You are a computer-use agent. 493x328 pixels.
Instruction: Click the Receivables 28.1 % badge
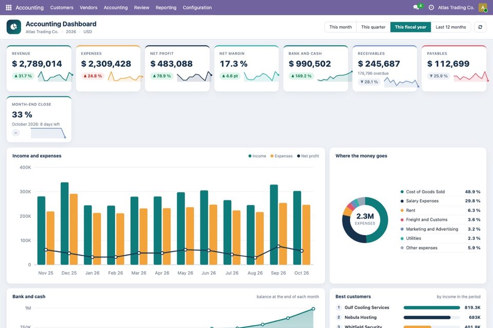pyautogui.click(x=369, y=82)
